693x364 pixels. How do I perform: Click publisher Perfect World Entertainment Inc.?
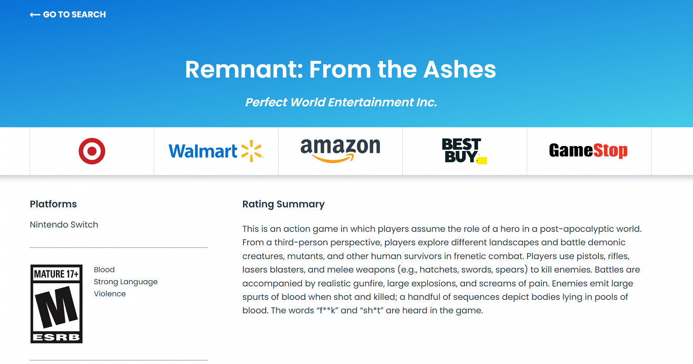click(x=340, y=102)
